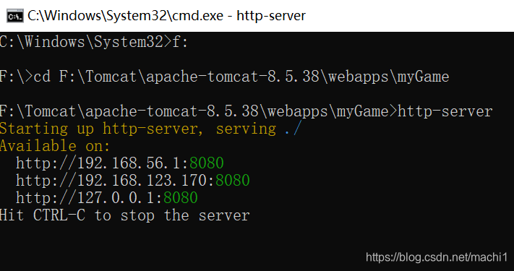Click the line 'C:\Windows\System32>f:'
514x271 pixels.
click(94, 42)
